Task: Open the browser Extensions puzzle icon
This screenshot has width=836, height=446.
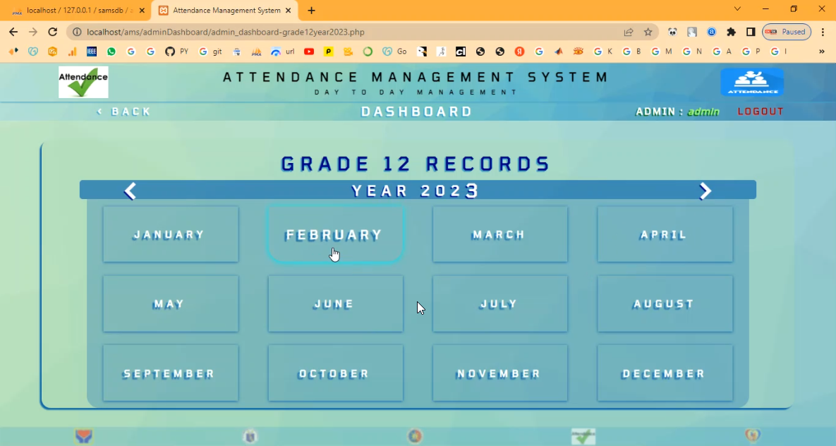Action: coord(731,32)
